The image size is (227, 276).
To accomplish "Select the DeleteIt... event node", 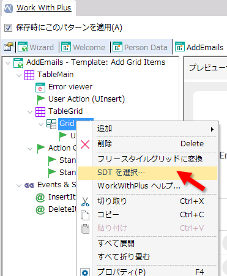I will 62,209.
